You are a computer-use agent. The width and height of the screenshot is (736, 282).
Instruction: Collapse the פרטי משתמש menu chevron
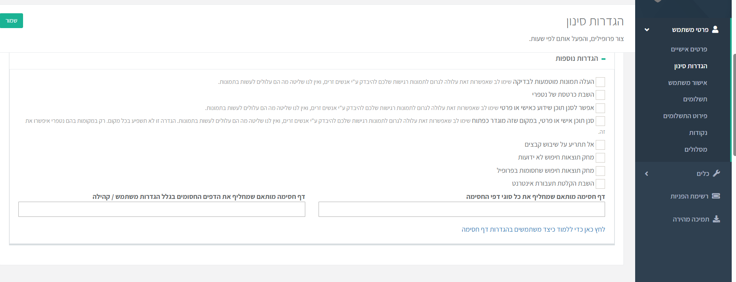(647, 30)
